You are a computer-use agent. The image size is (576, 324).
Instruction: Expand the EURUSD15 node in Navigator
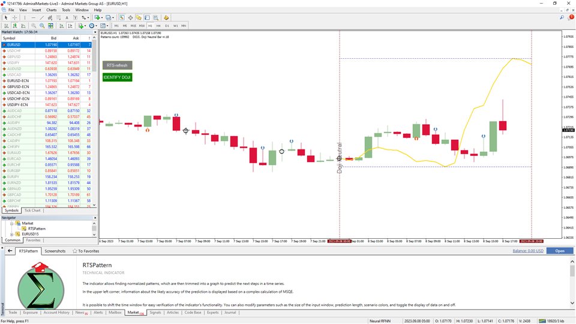click(x=11, y=234)
